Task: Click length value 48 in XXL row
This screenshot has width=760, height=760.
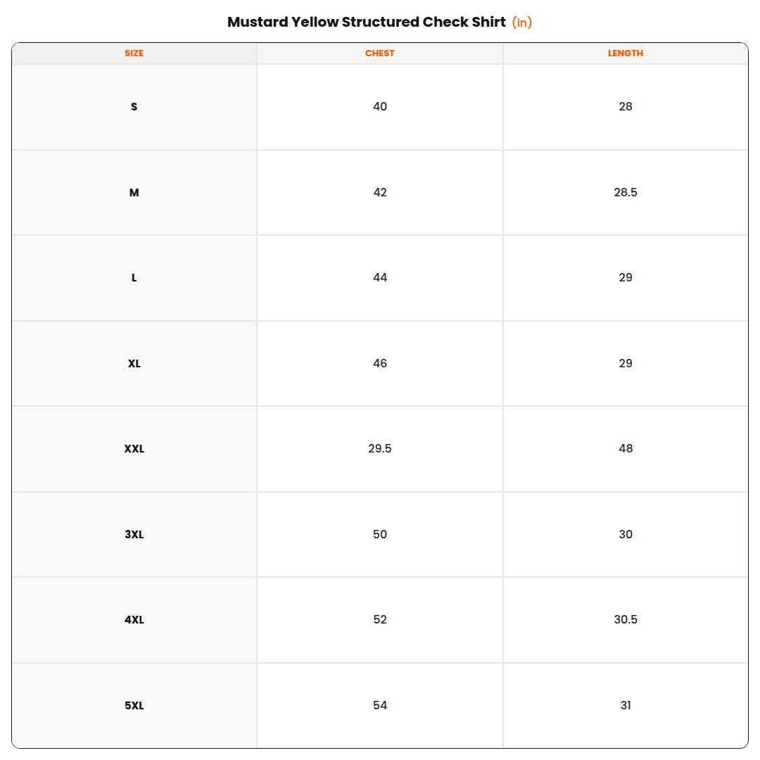Action: click(x=626, y=448)
